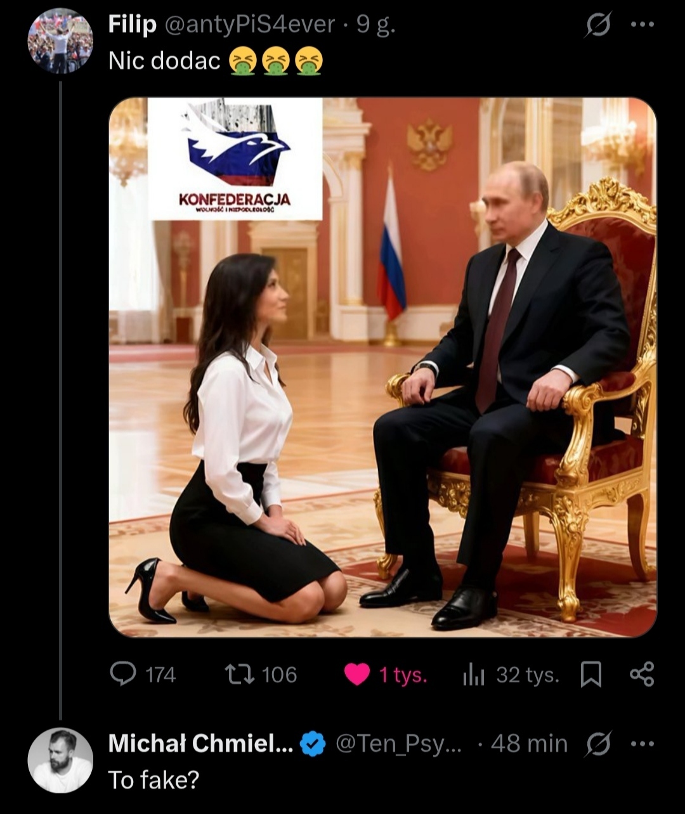The width and height of the screenshot is (685, 814).
Task: Tap the '48 min' reply timestamp
Action: pos(529,743)
